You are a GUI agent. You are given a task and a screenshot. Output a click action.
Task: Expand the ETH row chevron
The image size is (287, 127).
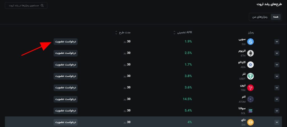tap(277, 53)
